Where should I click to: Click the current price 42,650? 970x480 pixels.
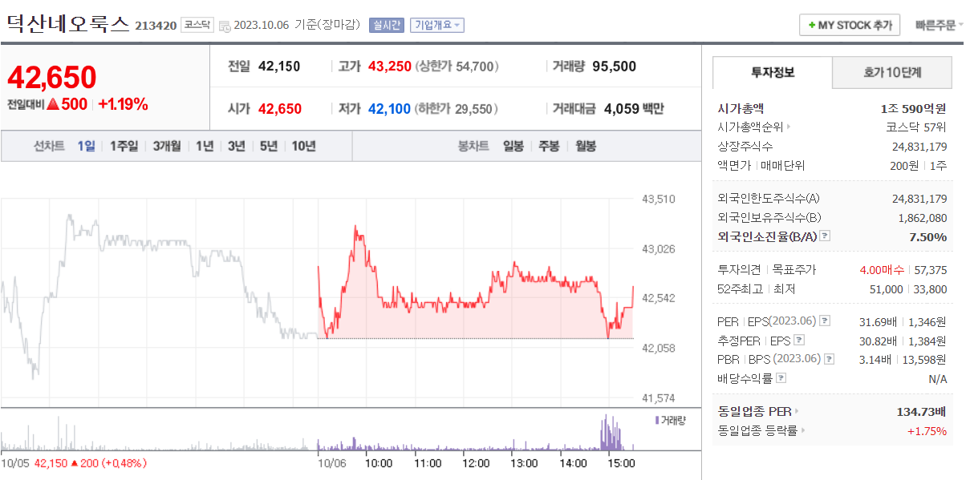pyautogui.click(x=52, y=77)
